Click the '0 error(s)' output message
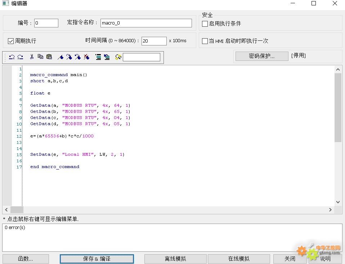 15,228
